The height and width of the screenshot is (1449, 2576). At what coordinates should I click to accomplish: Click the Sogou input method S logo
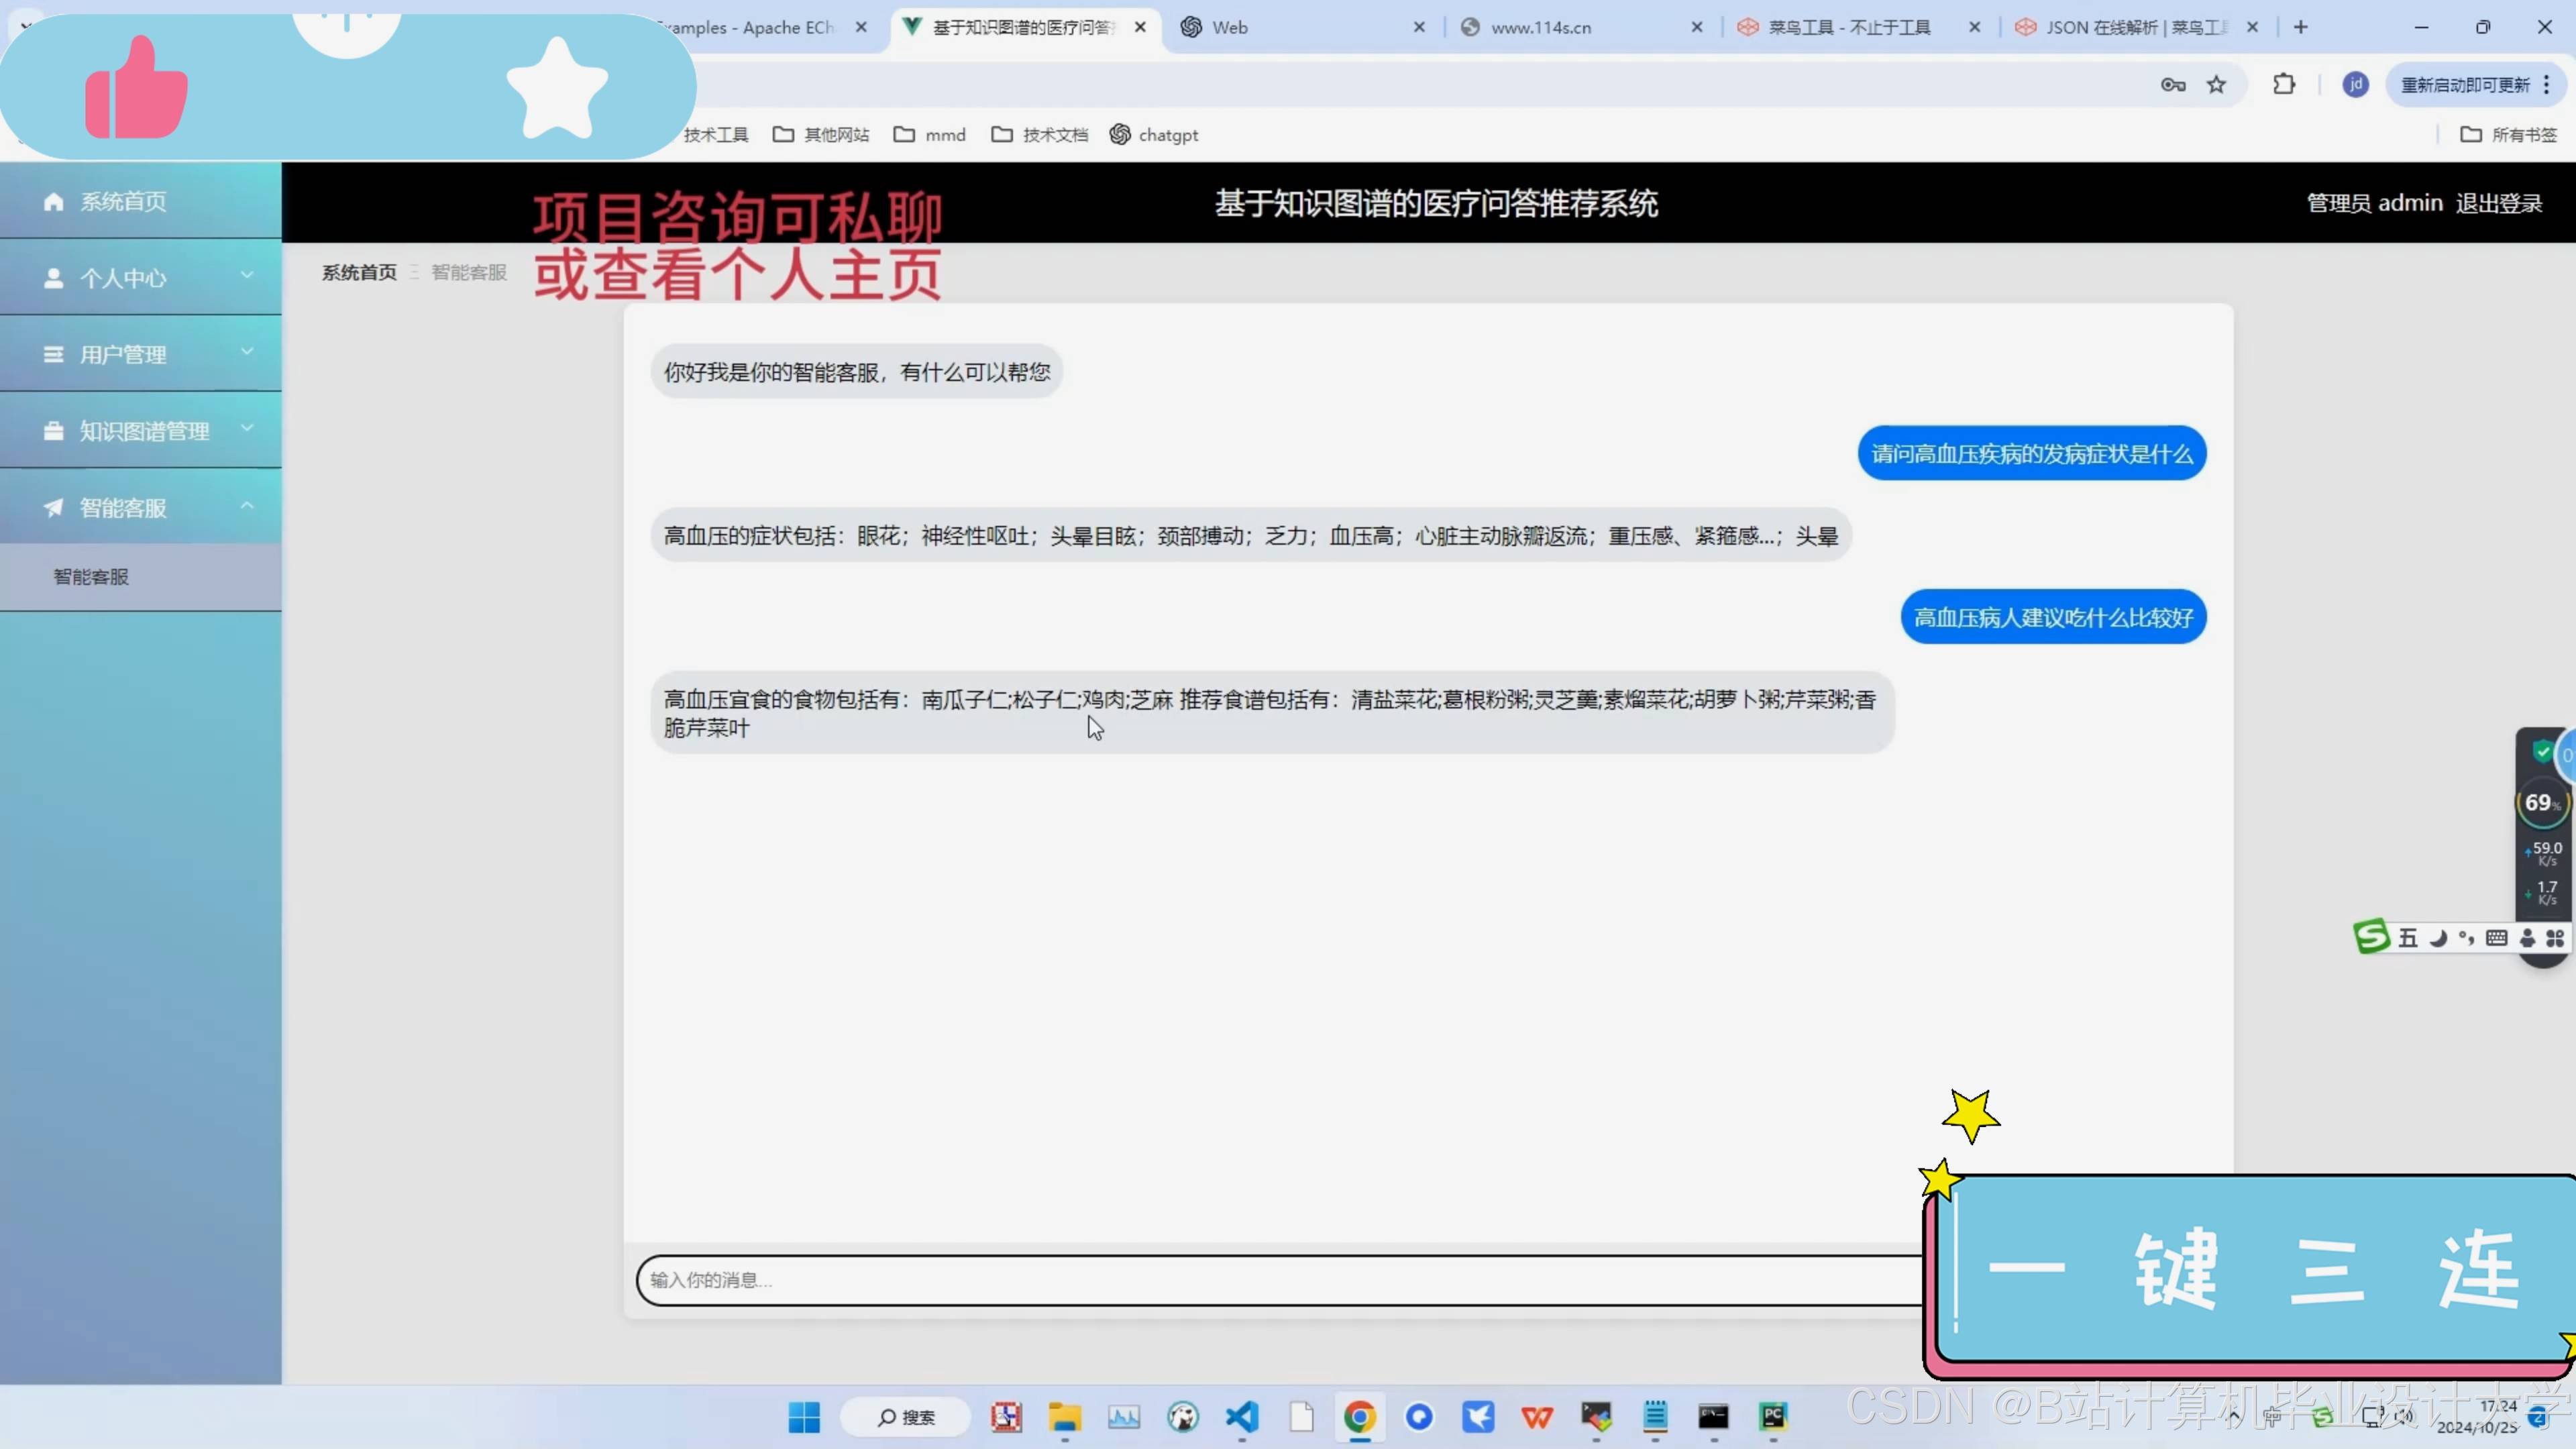pyautogui.click(x=2371, y=937)
